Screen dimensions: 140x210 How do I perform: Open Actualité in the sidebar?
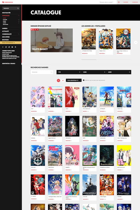click(x=5, y=31)
